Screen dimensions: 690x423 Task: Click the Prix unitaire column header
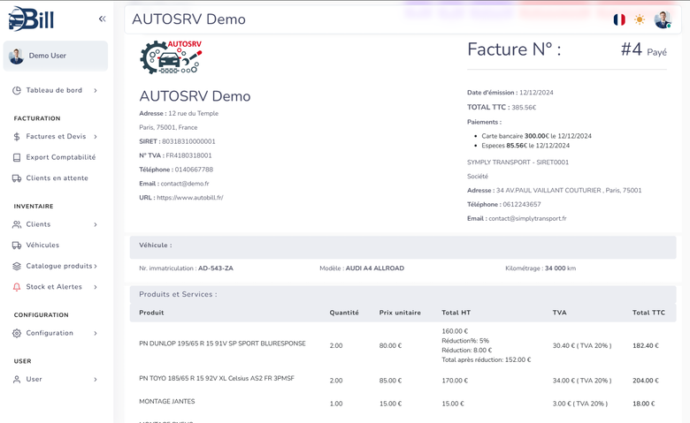400,313
